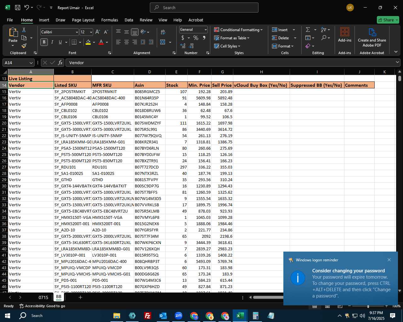Apply the yellow Fill Color swatch
The image size is (403, 322).
(x=88, y=42)
